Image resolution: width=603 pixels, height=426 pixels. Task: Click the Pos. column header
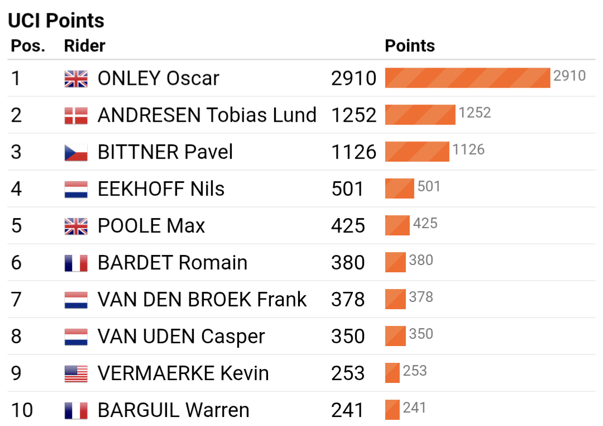tap(28, 46)
